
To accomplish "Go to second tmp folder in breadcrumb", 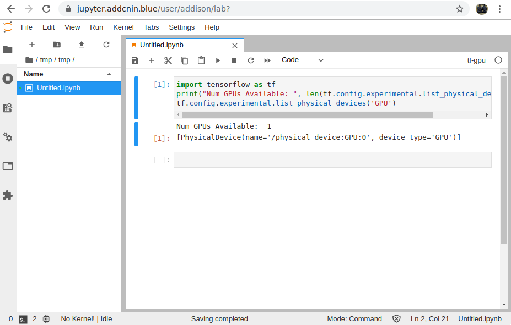I will (x=64, y=60).
